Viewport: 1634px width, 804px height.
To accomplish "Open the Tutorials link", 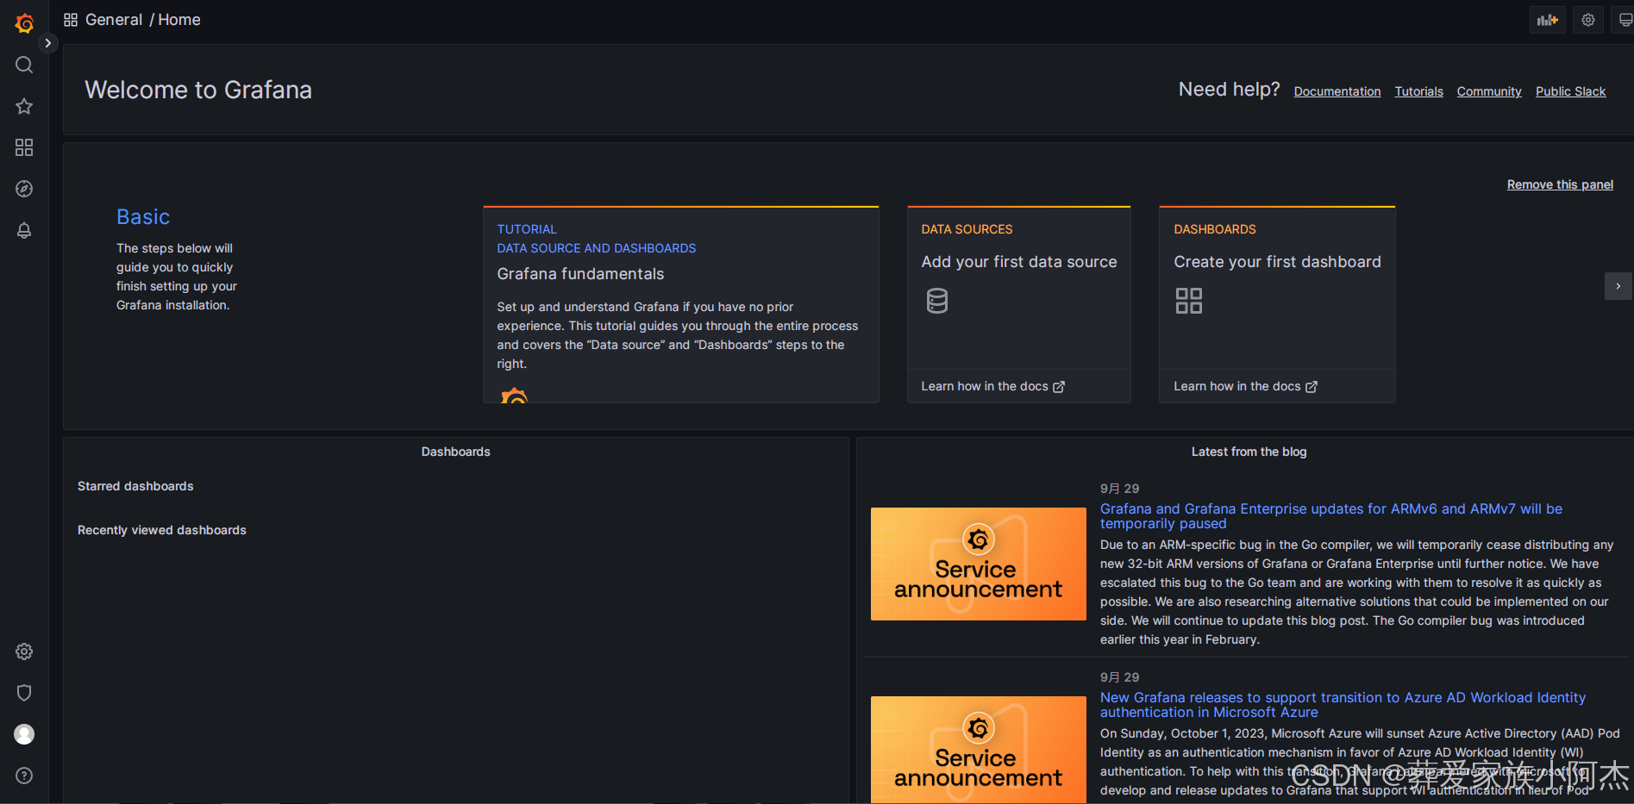I will tap(1418, 91).
